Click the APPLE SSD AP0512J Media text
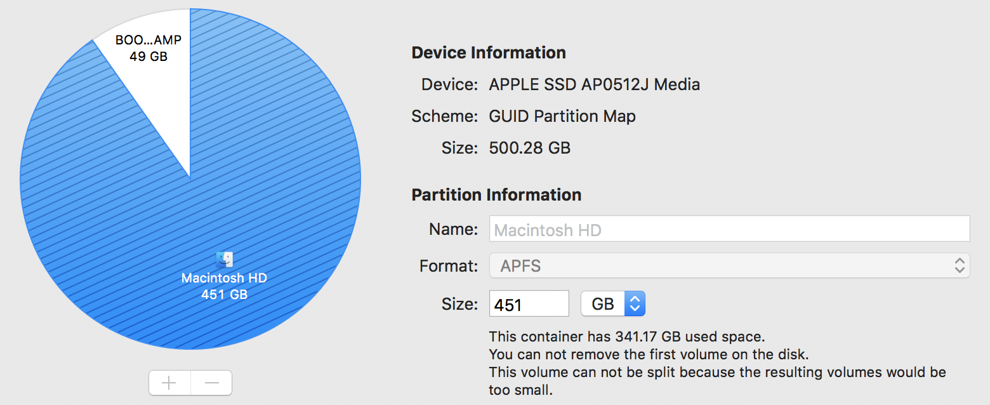Screen dimensions: 990x405 point(594,84)
